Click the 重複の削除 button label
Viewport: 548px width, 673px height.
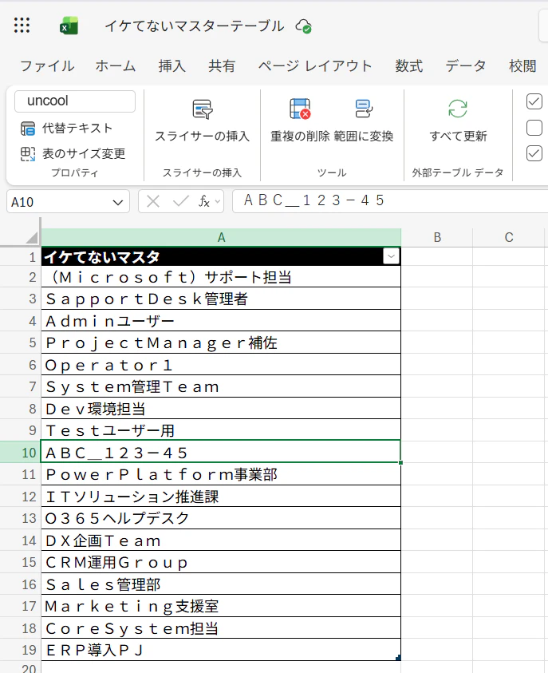[300, 136]
